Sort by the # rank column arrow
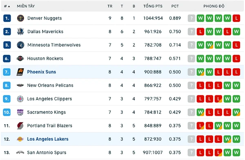Viewport: 245px width, 160px height. (x=9, y=6)
